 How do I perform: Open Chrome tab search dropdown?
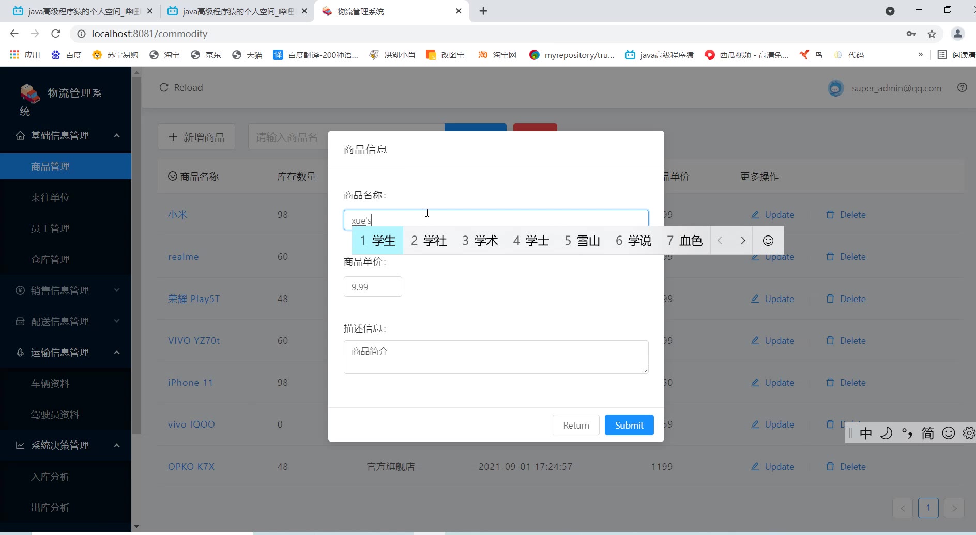pyautogui.click(x=890, y=11)
